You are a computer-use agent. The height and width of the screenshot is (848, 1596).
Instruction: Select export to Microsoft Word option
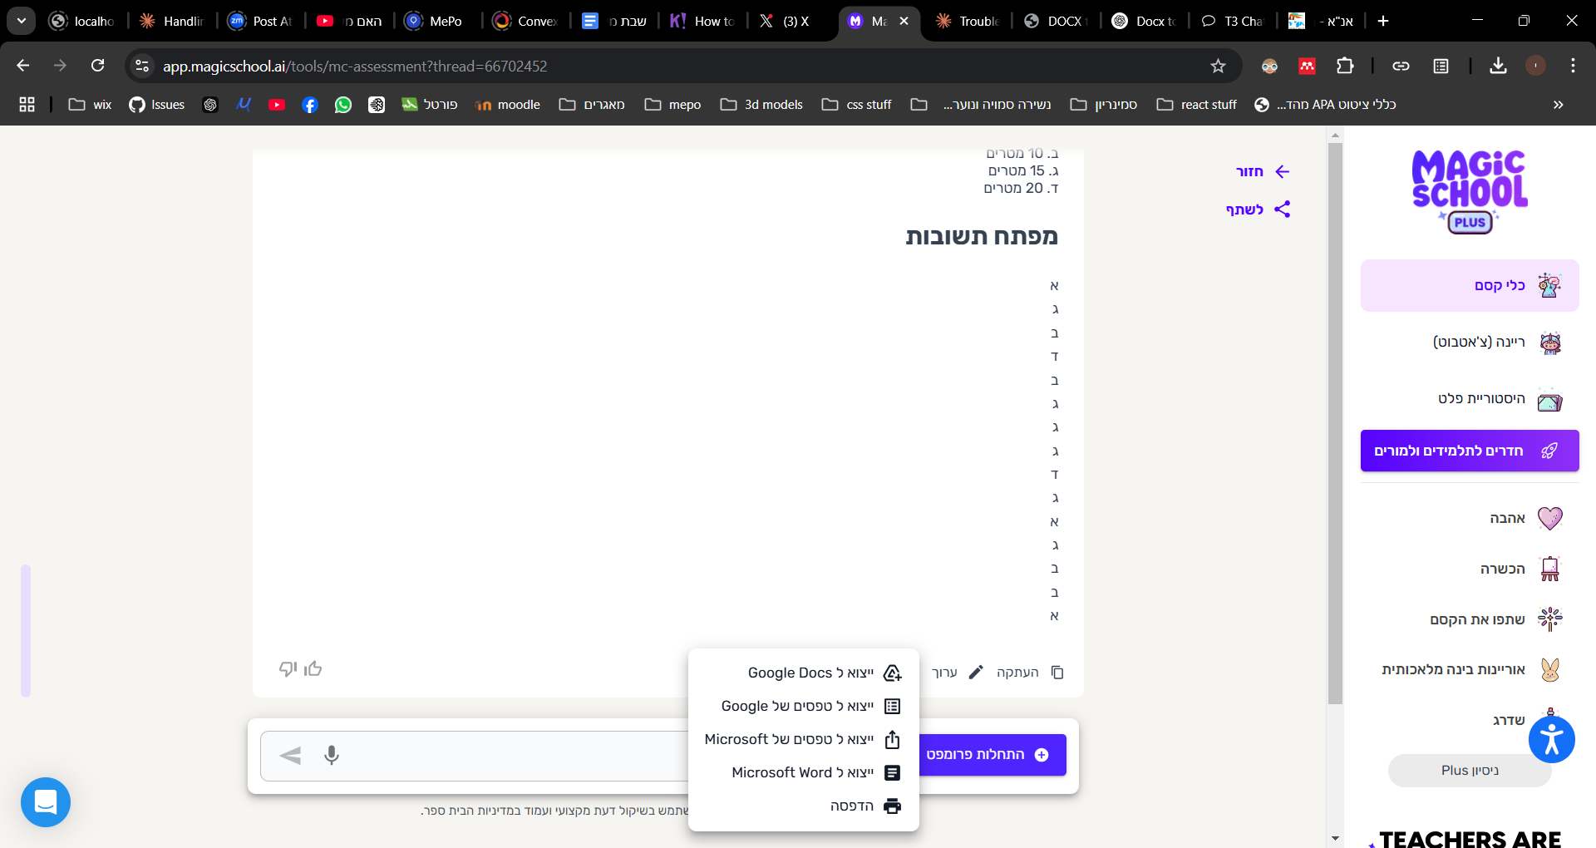pyautogui.click(x=804, y=772)
